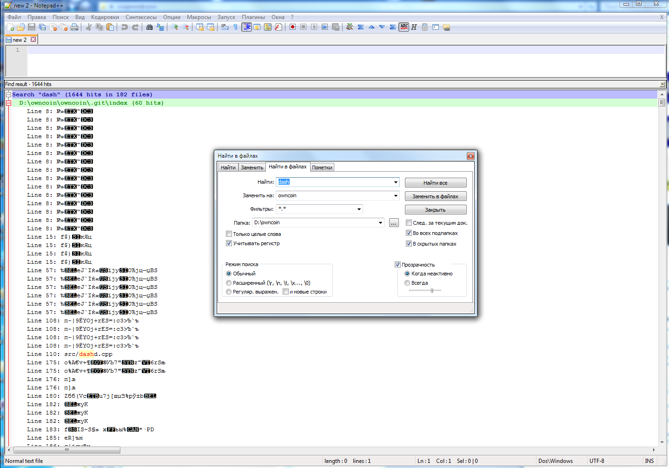Check the 'и новые строки' checkbox
Viewport: 669px width, 468px height.
point(285,292)
